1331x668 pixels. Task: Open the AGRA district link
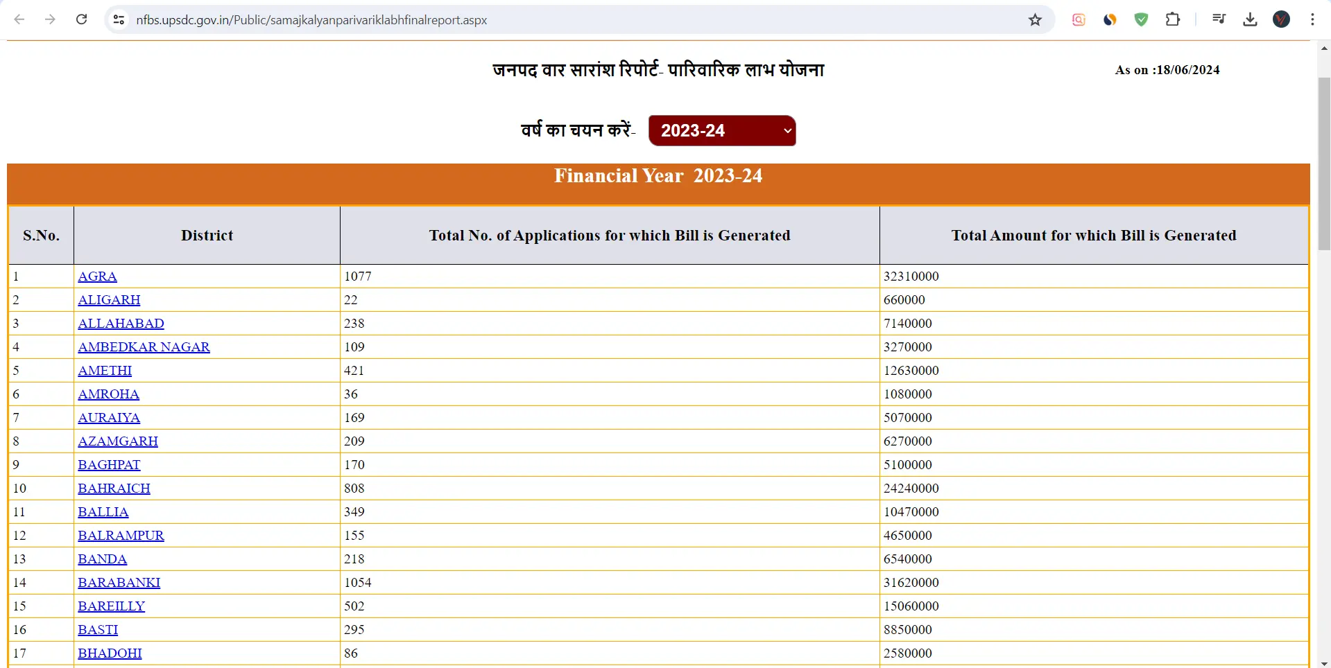pyautogui.click(x=97, y=276)
